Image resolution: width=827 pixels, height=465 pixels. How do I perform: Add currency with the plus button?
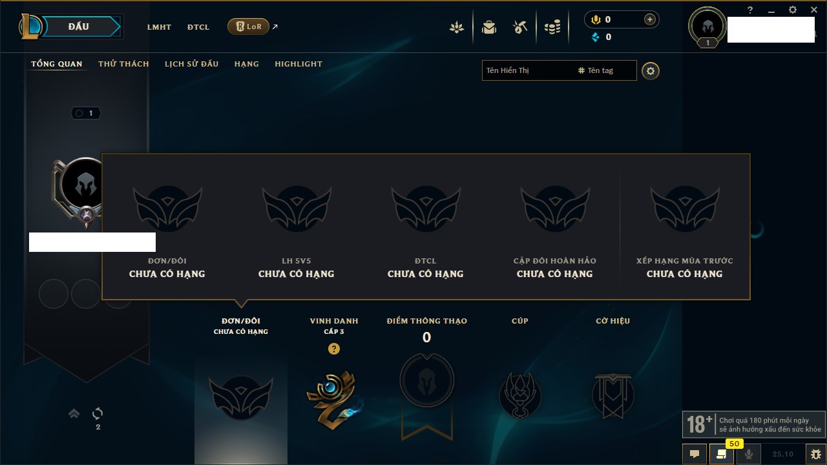pyautogui.click(x=649, y=19)
